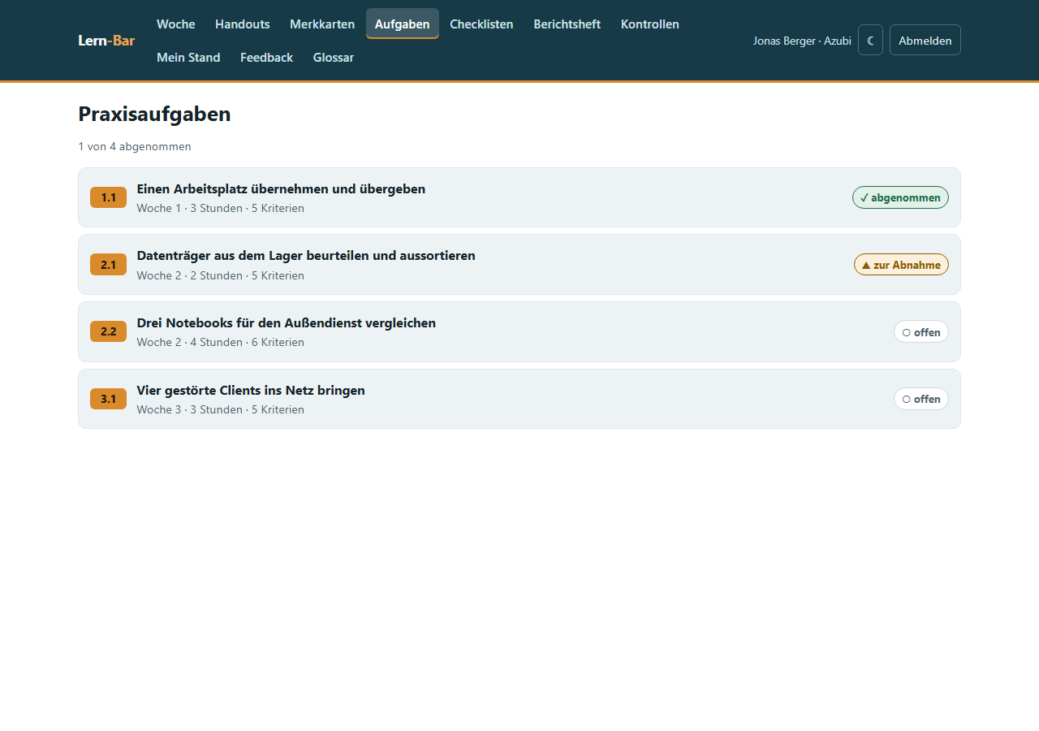Open the Berichtsheft page
Image resolution: width=1039 pixels, height=731 pixels.
(567, 24)
